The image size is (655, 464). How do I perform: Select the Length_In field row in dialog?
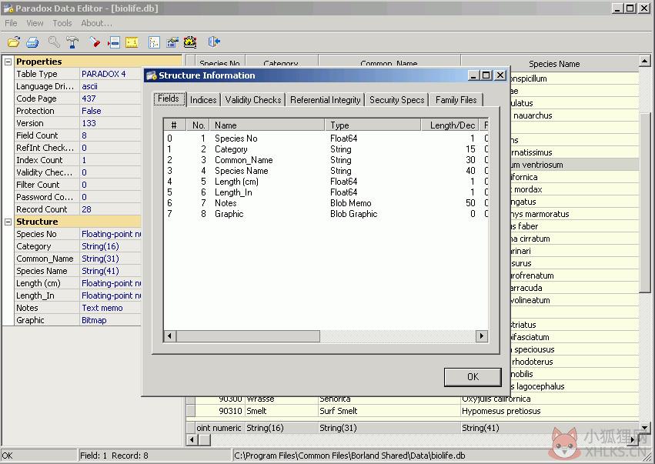[326, 192]
